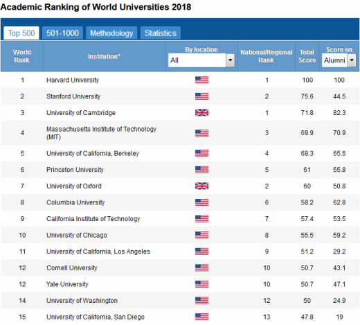
Task: Click the 'Alumni' score select field
Action: coord(339,60)
